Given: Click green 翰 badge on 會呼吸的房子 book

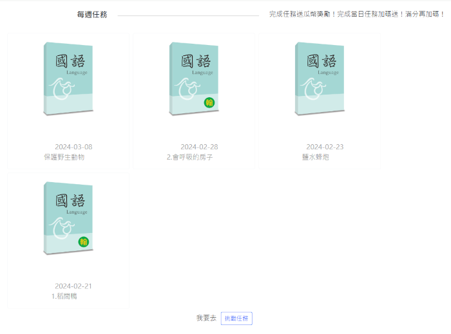Looking at the screenshot, I should click(209, 102).
